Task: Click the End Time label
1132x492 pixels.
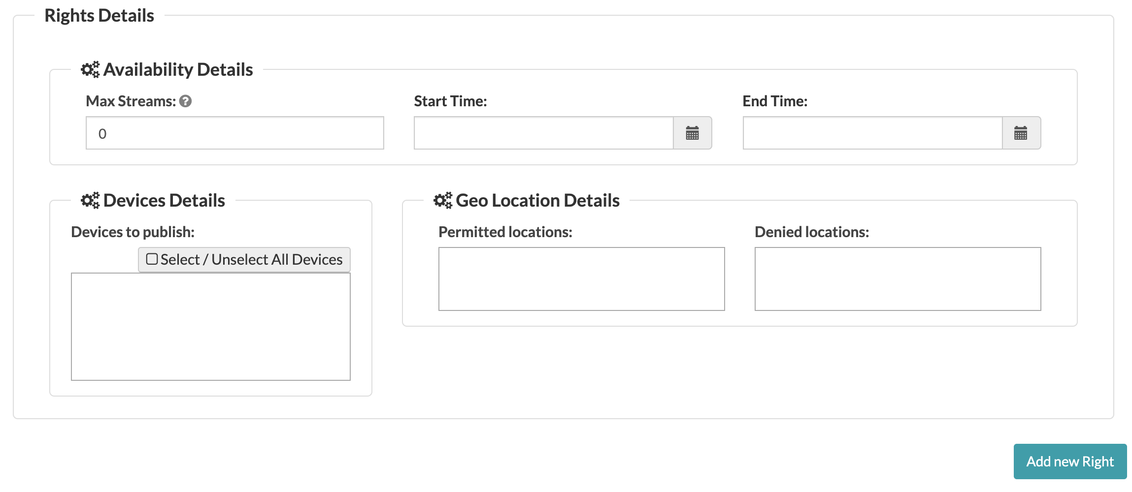Action: [775, 101]
